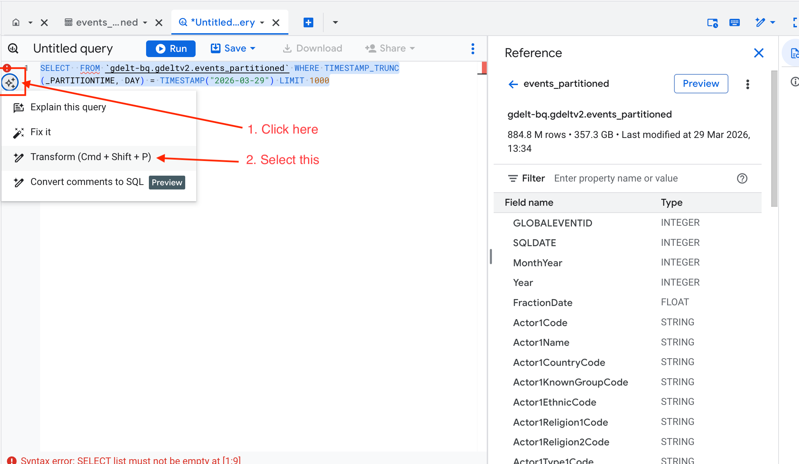Select the Fix it menu option

[x=99, y=132]
